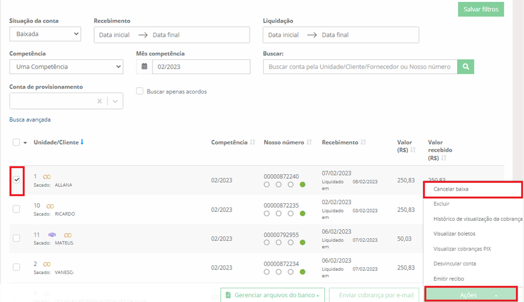524x302 pixels.
Task: Select Desvincular conta menu entry
Action: 454,264
